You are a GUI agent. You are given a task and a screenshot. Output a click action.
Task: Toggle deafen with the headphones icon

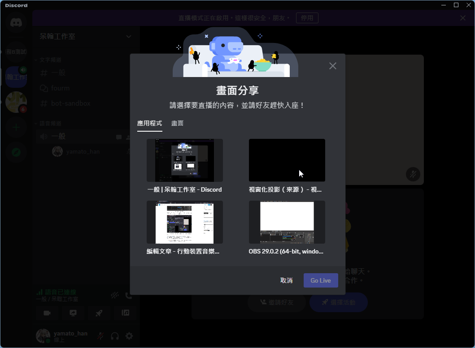(x=115, y=336)
